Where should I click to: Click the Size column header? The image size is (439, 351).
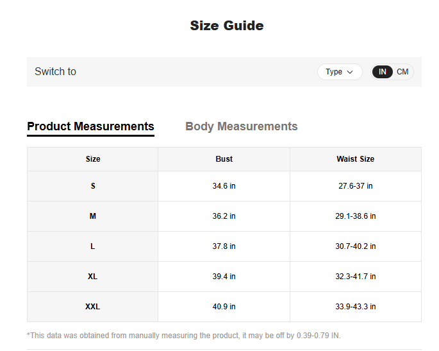click(x=93, y=159)
